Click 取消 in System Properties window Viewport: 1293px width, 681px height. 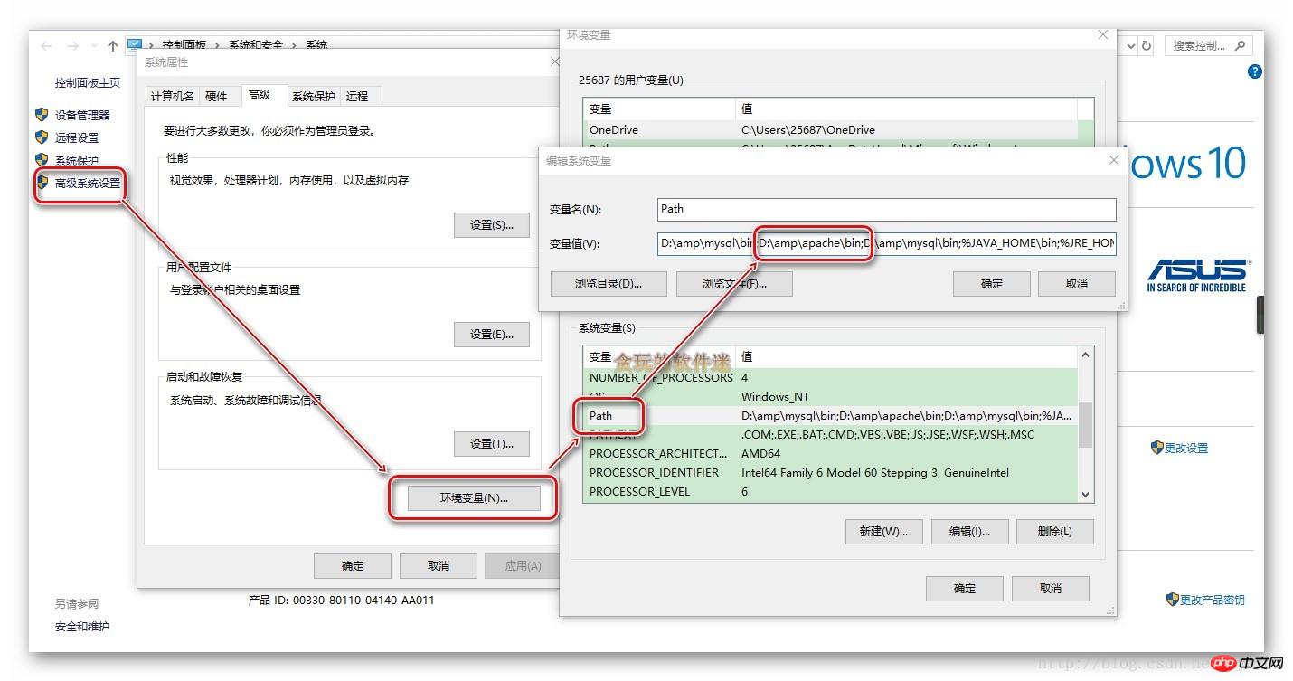[439, 566]
